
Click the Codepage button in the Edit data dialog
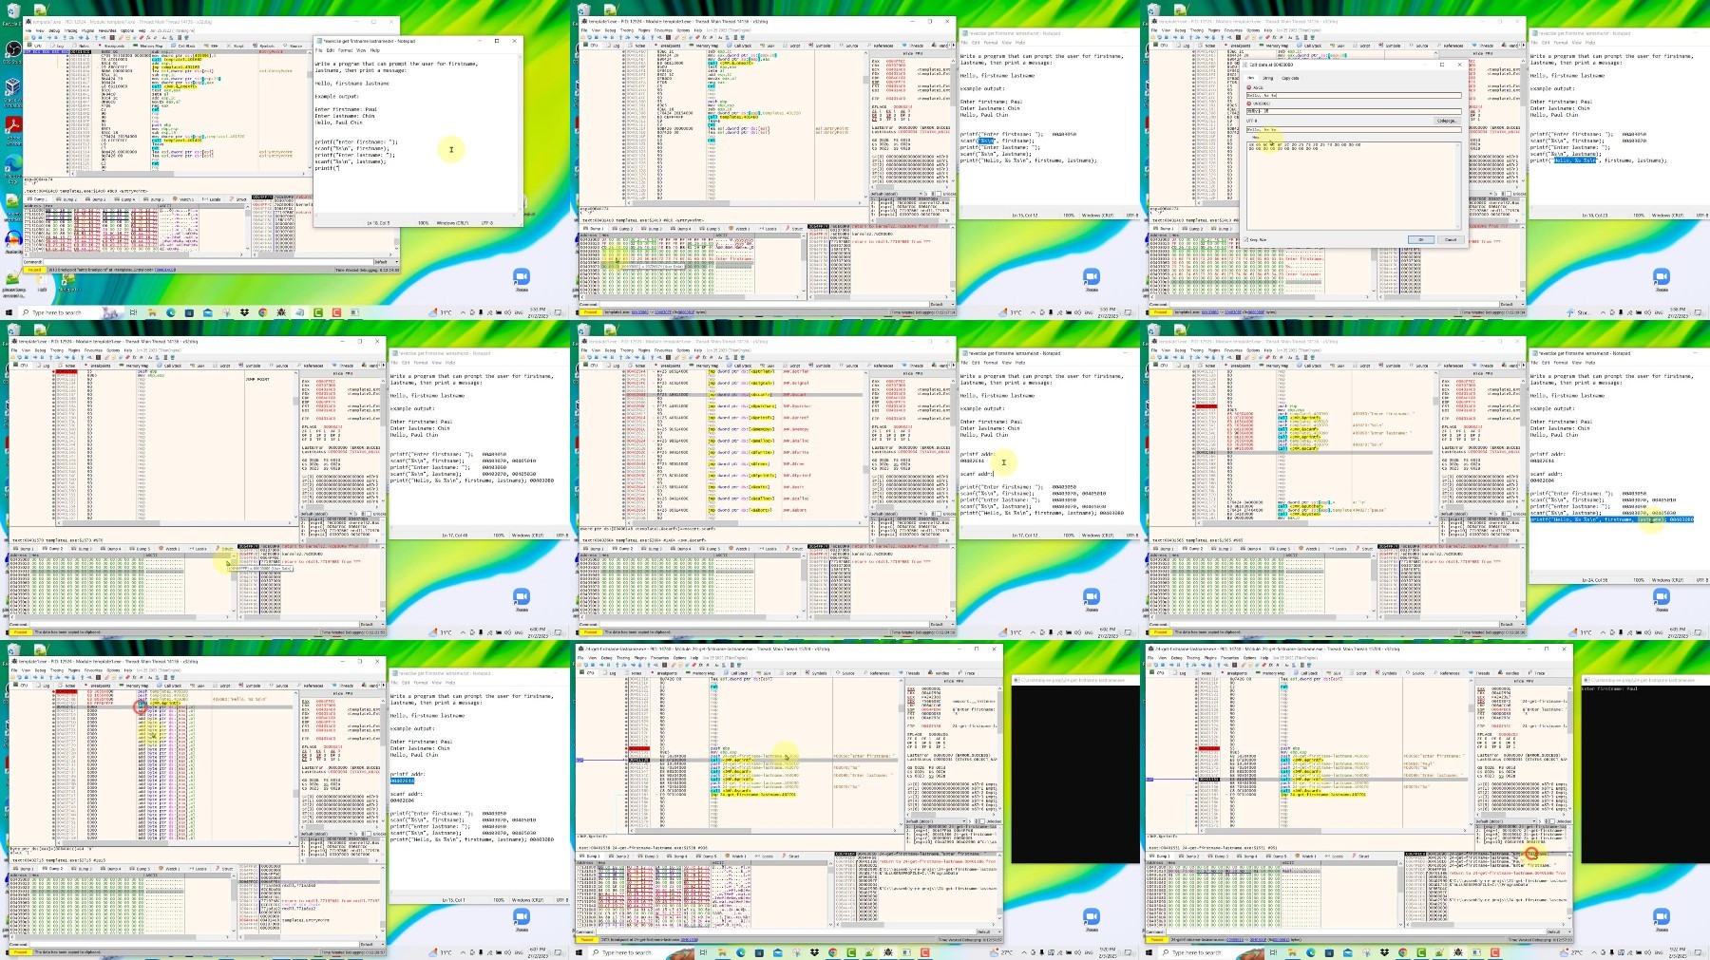point(1448,121)
